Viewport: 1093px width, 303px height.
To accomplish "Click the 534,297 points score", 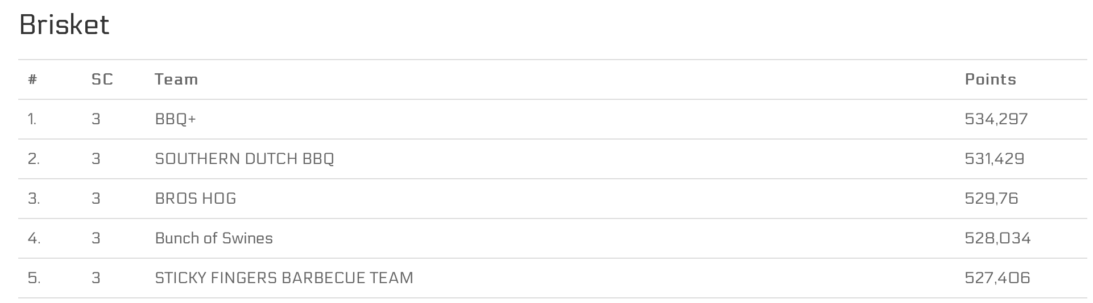I will [996, 119].
